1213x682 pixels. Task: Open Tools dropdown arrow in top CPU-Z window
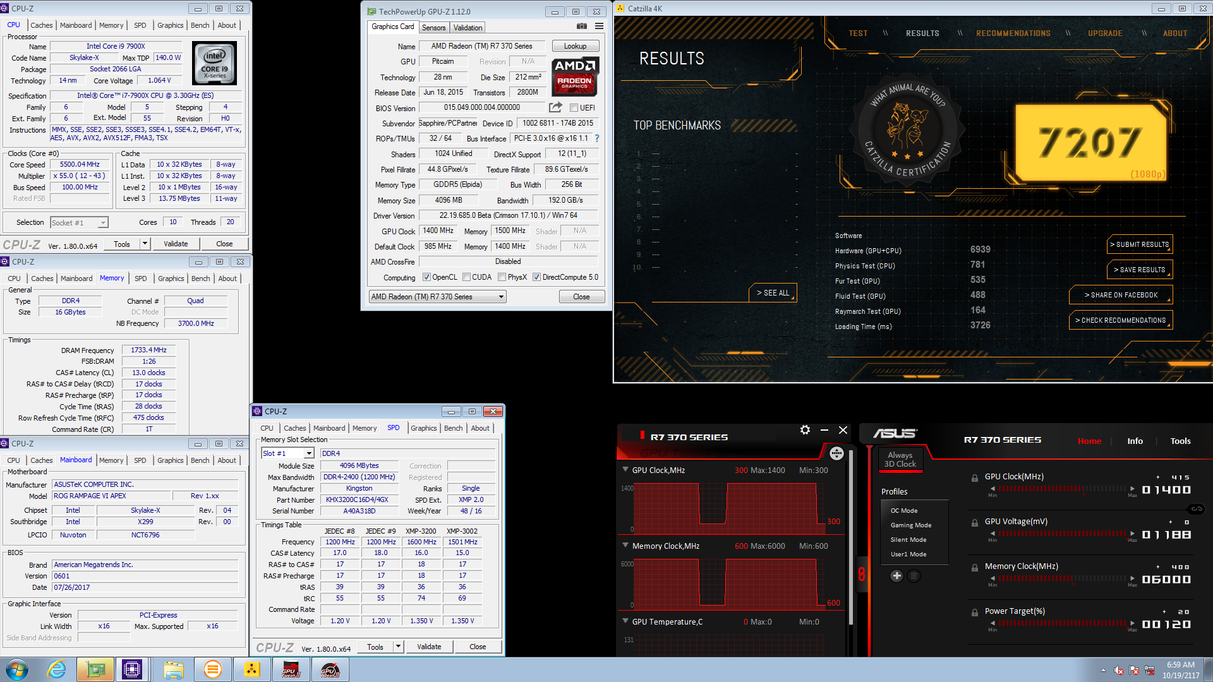(x=145, y=244)
